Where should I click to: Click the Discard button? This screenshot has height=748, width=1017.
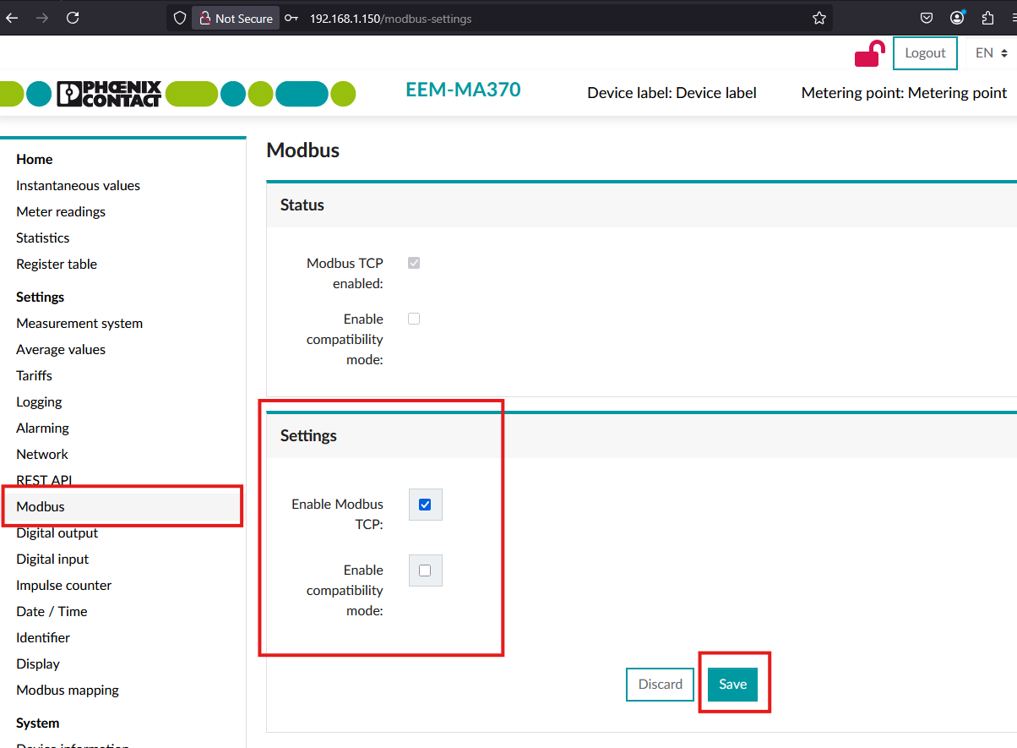click(660, 685)
